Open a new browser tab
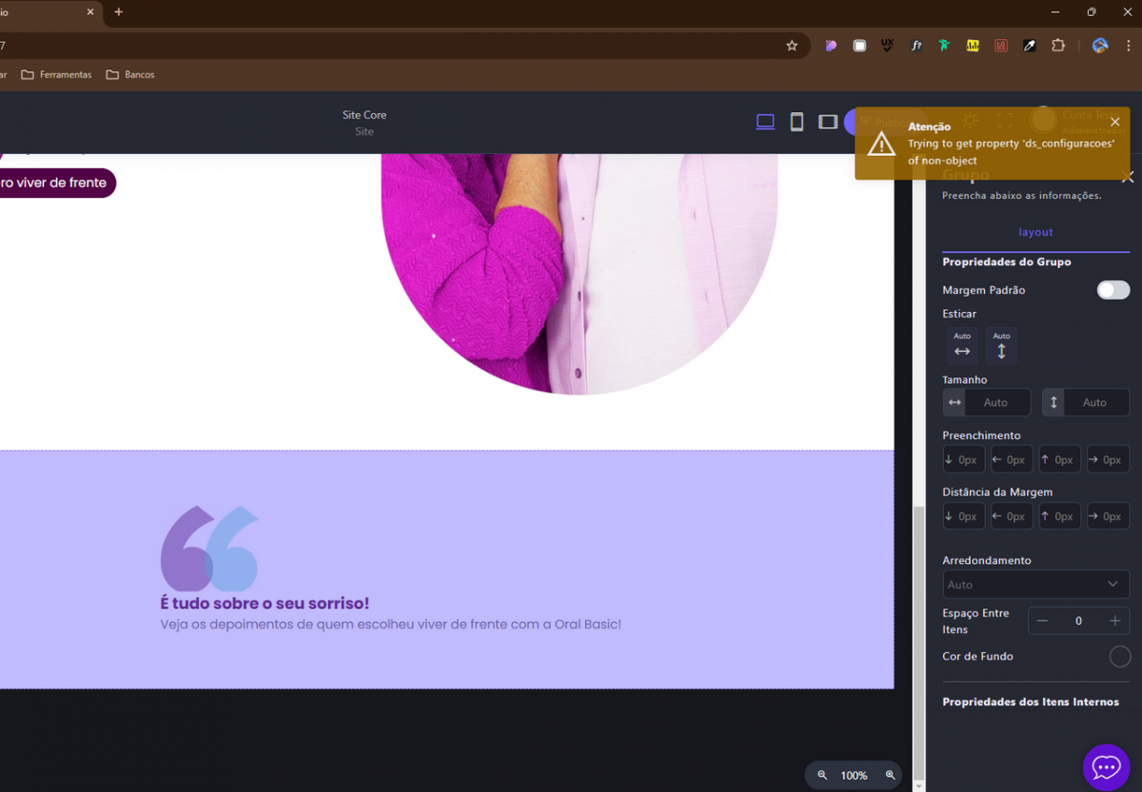The width and height of the screenshot is (1142, 792). coord(119,12)
